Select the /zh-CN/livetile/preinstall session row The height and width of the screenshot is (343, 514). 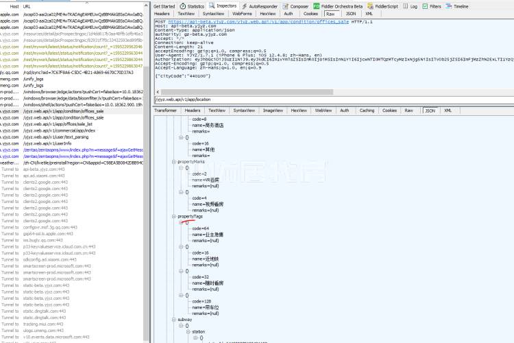(71, 163)
